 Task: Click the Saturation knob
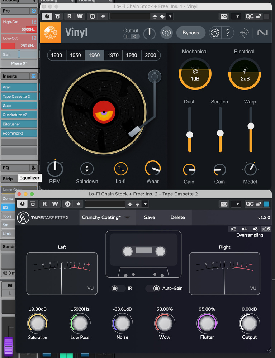pos(38,323)
